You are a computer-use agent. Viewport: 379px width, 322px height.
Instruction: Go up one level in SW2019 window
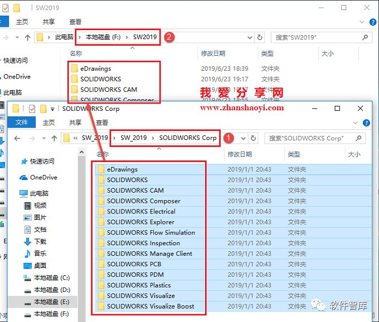click(x=27, y=37)
